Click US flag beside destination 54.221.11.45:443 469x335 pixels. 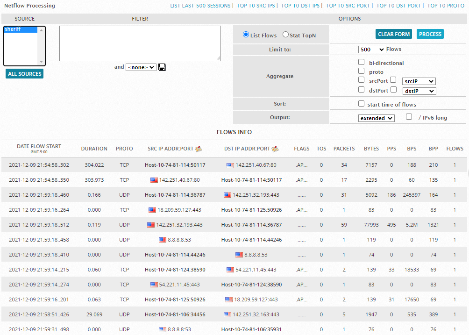(230, 270)
